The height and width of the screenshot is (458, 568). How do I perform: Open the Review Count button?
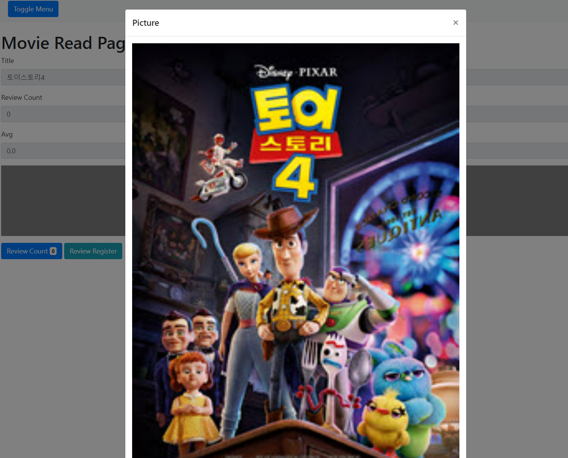tap(32, 251)
